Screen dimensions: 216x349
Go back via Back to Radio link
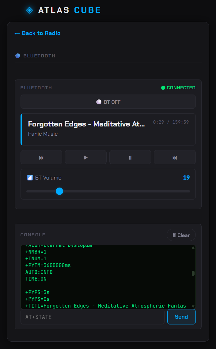pos(37,33)
